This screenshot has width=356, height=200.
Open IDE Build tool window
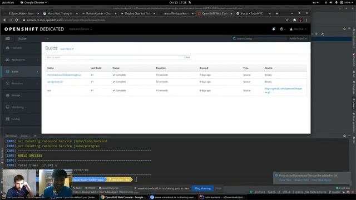point(77,188)
